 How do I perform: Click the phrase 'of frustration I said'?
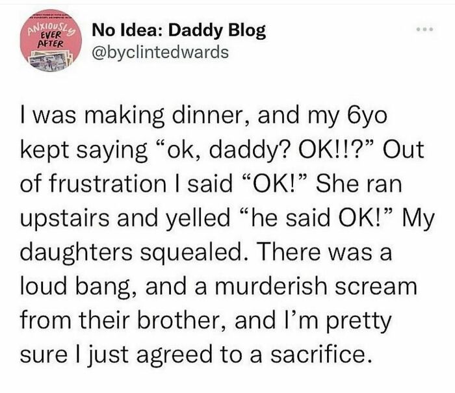coord(126,184)
